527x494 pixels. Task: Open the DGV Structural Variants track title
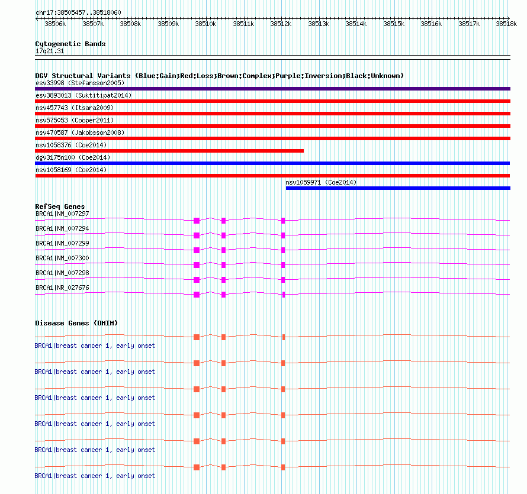pos(220,76)
